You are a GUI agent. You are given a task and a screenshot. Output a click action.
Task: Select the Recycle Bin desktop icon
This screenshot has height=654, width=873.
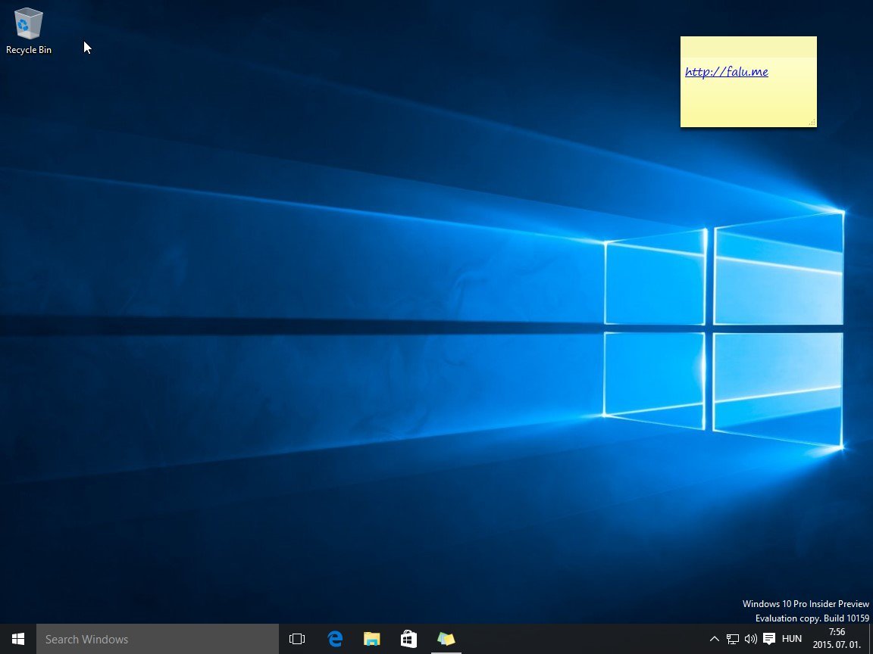click(28, 31)
